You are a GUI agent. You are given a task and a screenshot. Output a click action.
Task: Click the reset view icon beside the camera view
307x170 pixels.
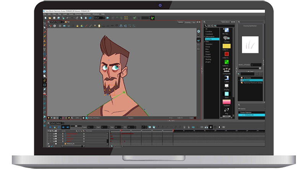(198, 31)
